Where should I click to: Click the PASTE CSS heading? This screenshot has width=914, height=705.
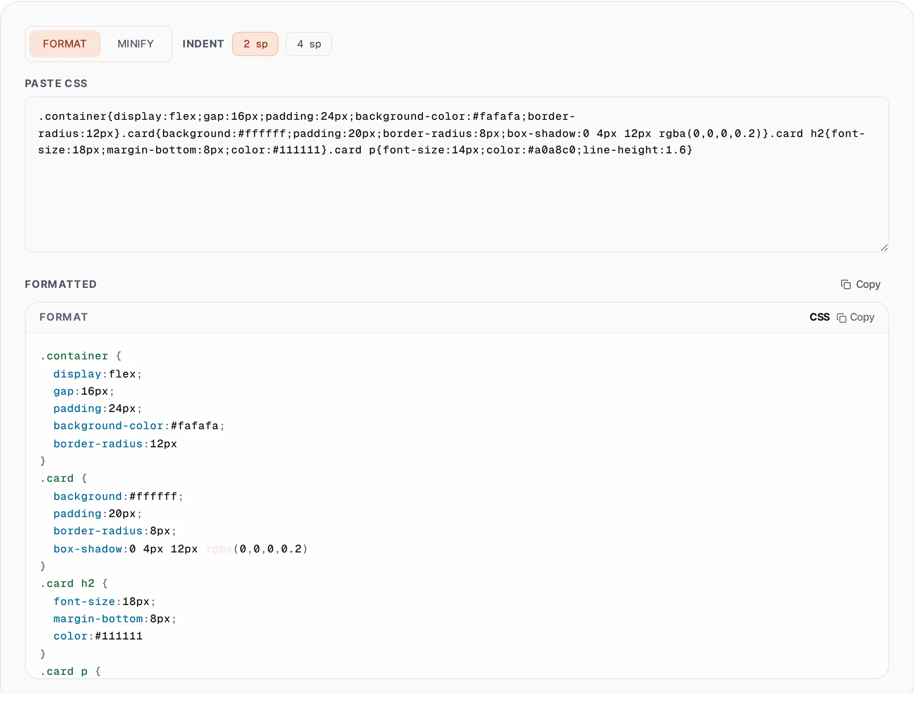tap(56, 84)
